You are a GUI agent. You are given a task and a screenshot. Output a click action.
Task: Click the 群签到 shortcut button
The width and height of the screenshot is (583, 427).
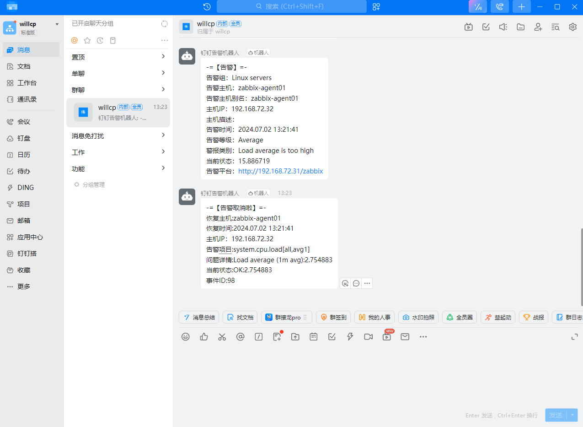click(x=333, y=317)
